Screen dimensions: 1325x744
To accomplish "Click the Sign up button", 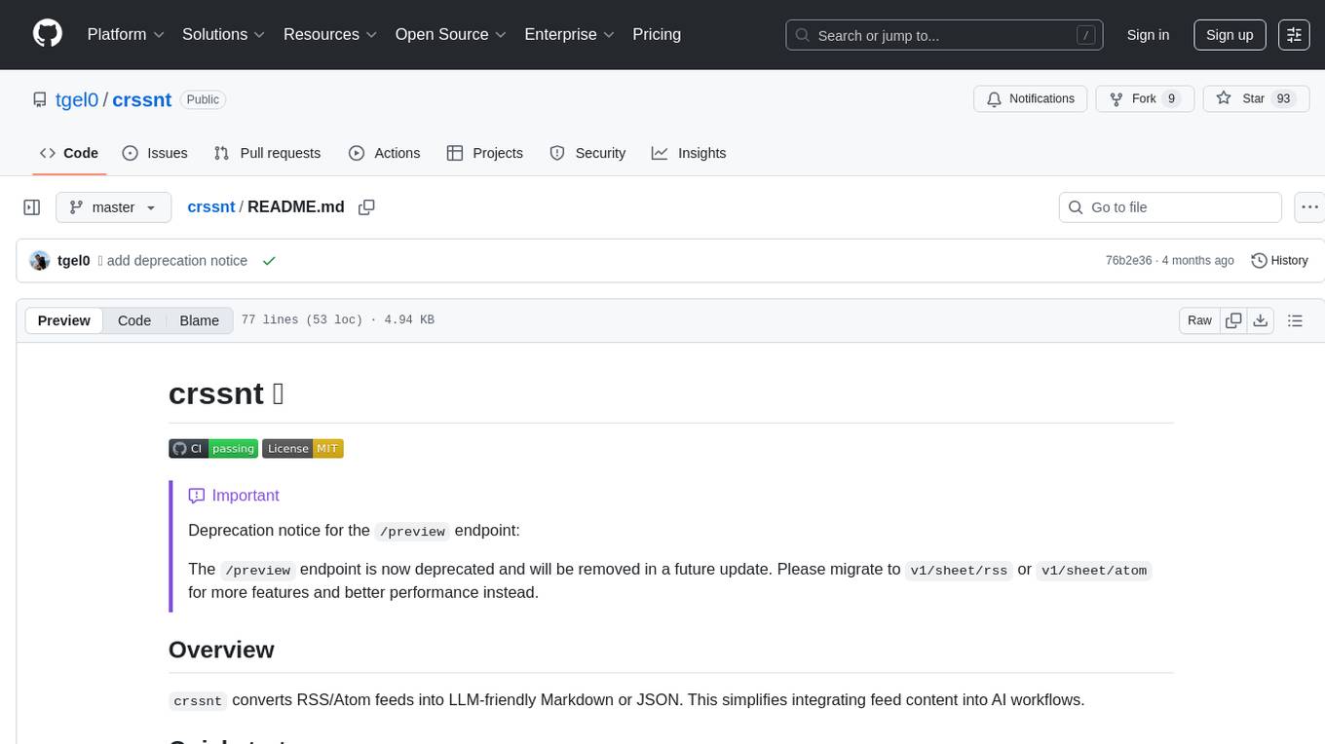I will coord(1230,35).
